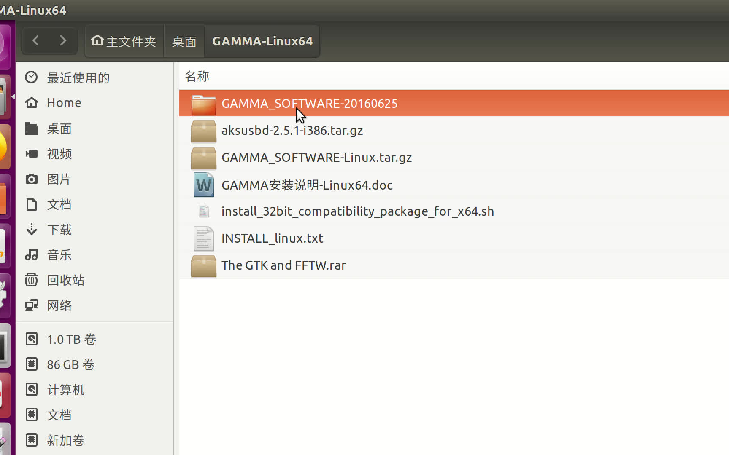Open 回收站 in the sidebar
Viewport: 729px width, 455px height.
[65, 280]
